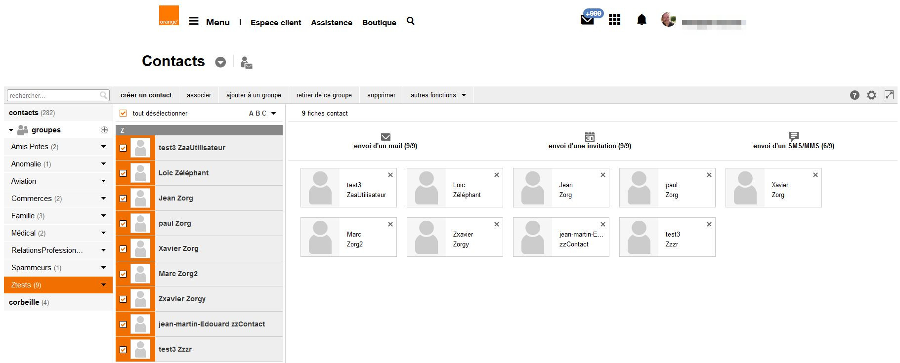The width and height of the screenshot is (900, 363).
Task: Remove Xavier Zorg card with X
Action: [x=815, y=175]
